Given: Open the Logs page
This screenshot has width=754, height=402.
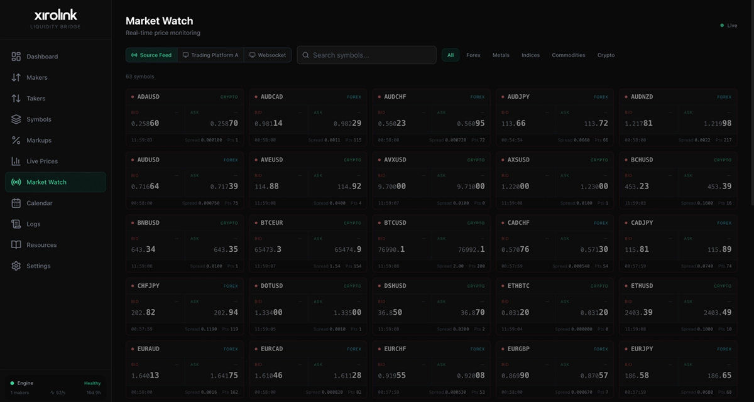Looking at the screenshot, I should click(33, 224).
